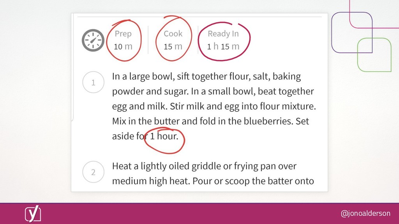Click the 15 m cook time

pos(173,47)
